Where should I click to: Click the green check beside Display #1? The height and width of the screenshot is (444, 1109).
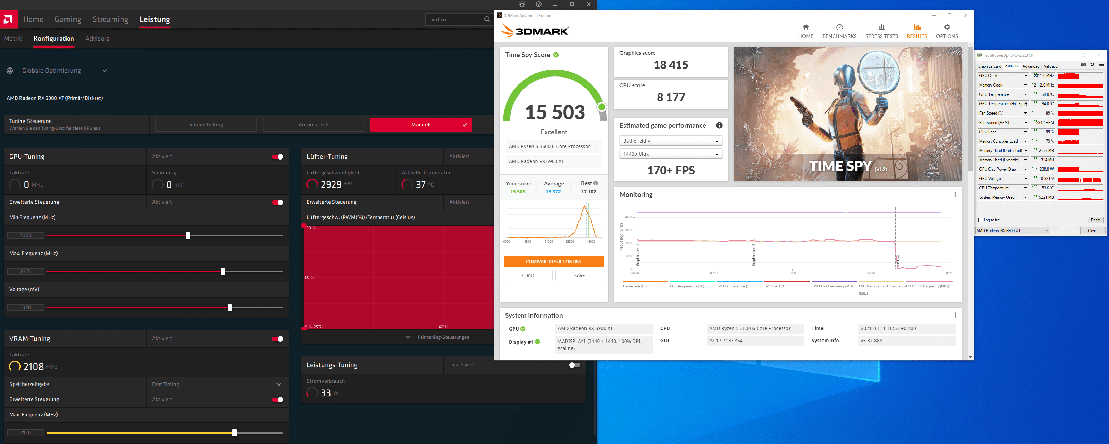(x=537, y=342)
